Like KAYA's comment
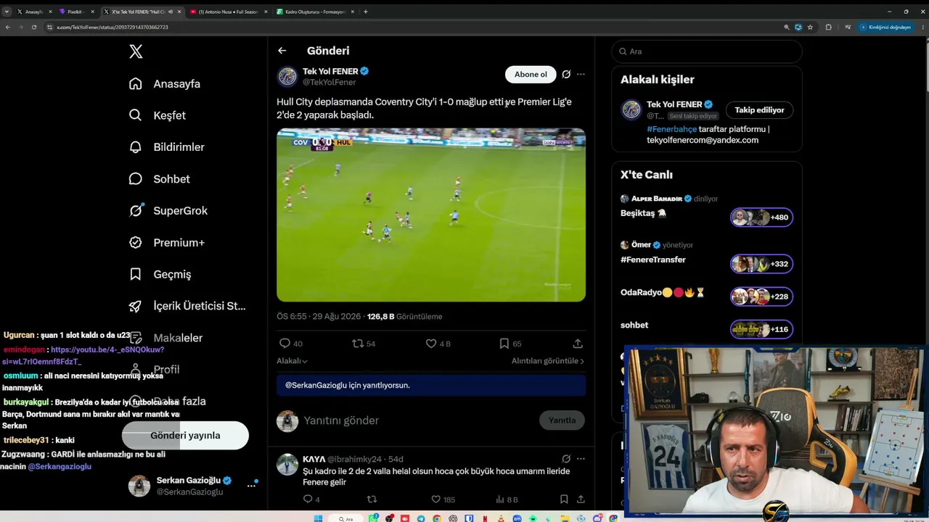Screen dimensions: 929x522 click(x=435, y=500)
